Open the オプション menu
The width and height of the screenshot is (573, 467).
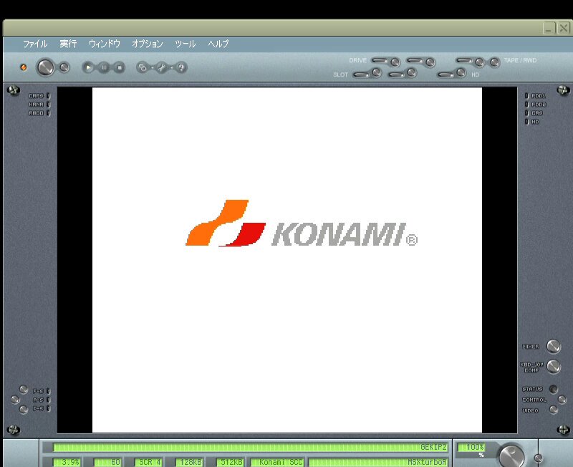point(148,44)
